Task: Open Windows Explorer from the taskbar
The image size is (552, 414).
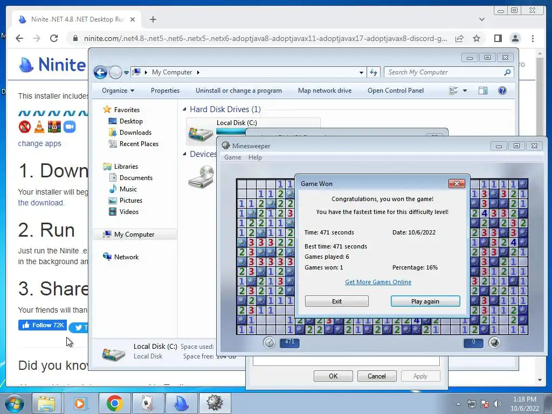Action: (46, 403)
